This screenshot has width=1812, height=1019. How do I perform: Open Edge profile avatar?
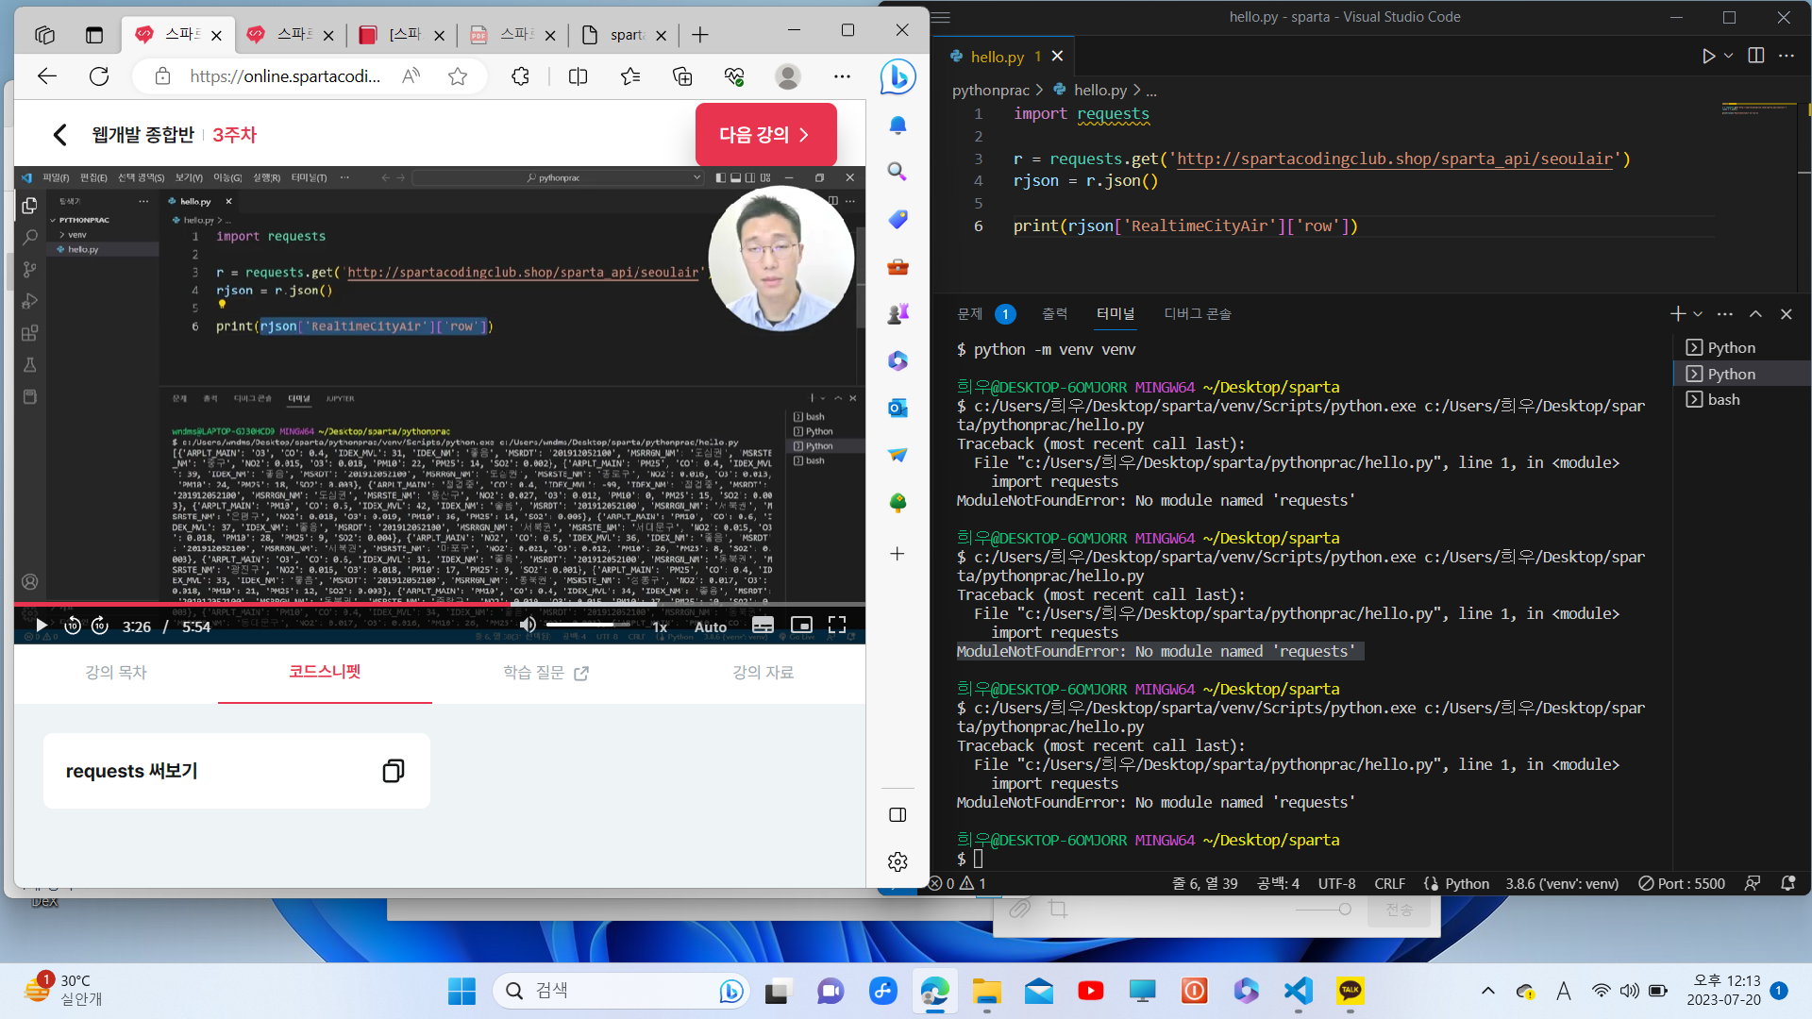tap(788, 76)
